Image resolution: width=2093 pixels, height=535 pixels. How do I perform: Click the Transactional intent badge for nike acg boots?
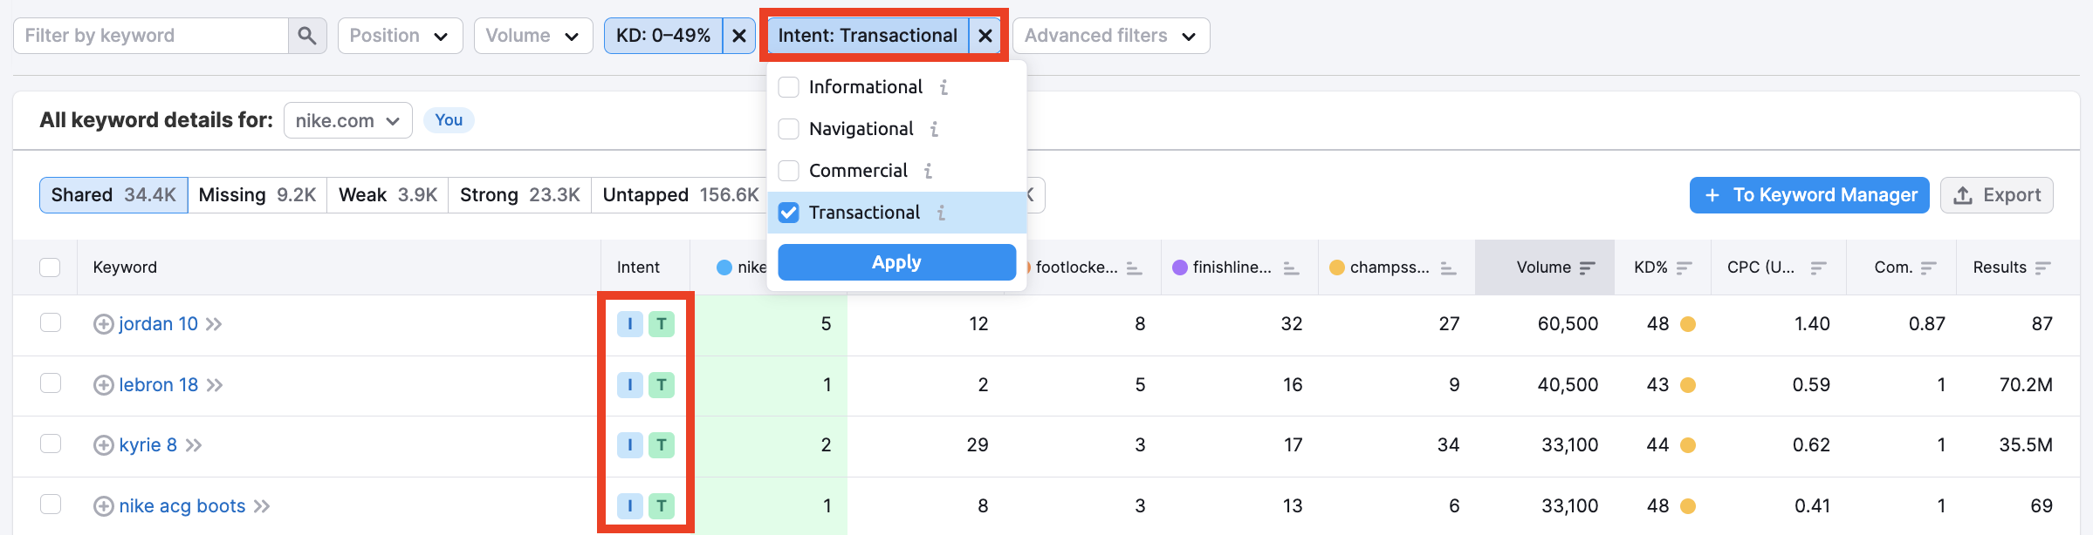(x=662, y=506)
